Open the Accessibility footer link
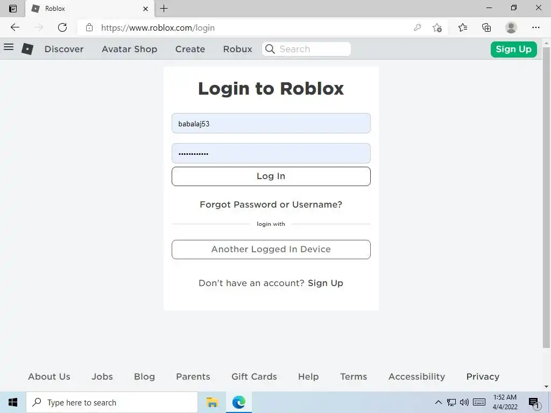The image size is (551, 413). click(x=417, y=376)
